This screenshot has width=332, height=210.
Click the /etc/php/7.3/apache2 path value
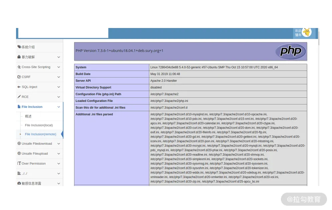[165, 94]
